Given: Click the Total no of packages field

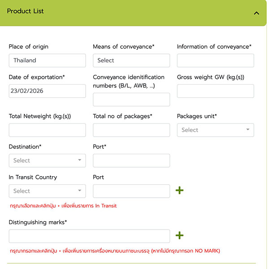Looking at the screenshot, I should 131,130.
